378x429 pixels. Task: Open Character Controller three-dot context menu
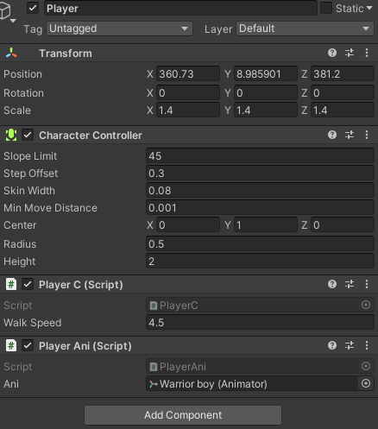click(367, 135)
